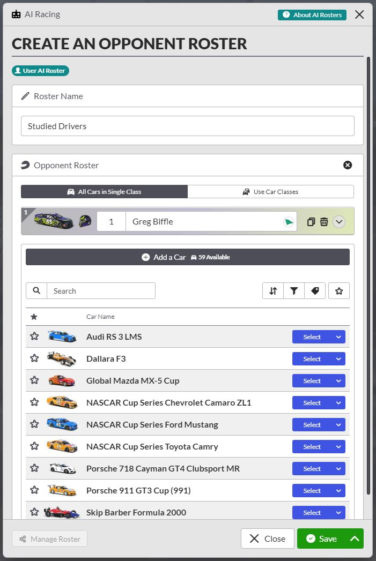Open Porsche 718 Cayman Select dropdown arrow

[338, 468]
